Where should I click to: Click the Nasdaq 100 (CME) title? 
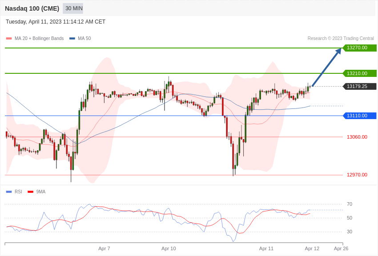(32, 8)
